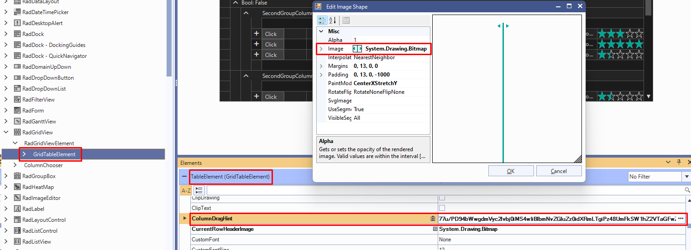Click OK in Edit Image Shape dialog
Viewport: 691px width, 250px height.
point(511,171)
